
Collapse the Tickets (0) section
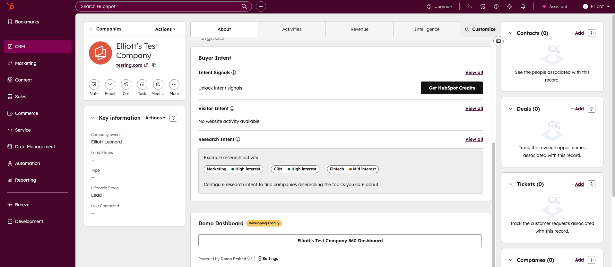511,184
